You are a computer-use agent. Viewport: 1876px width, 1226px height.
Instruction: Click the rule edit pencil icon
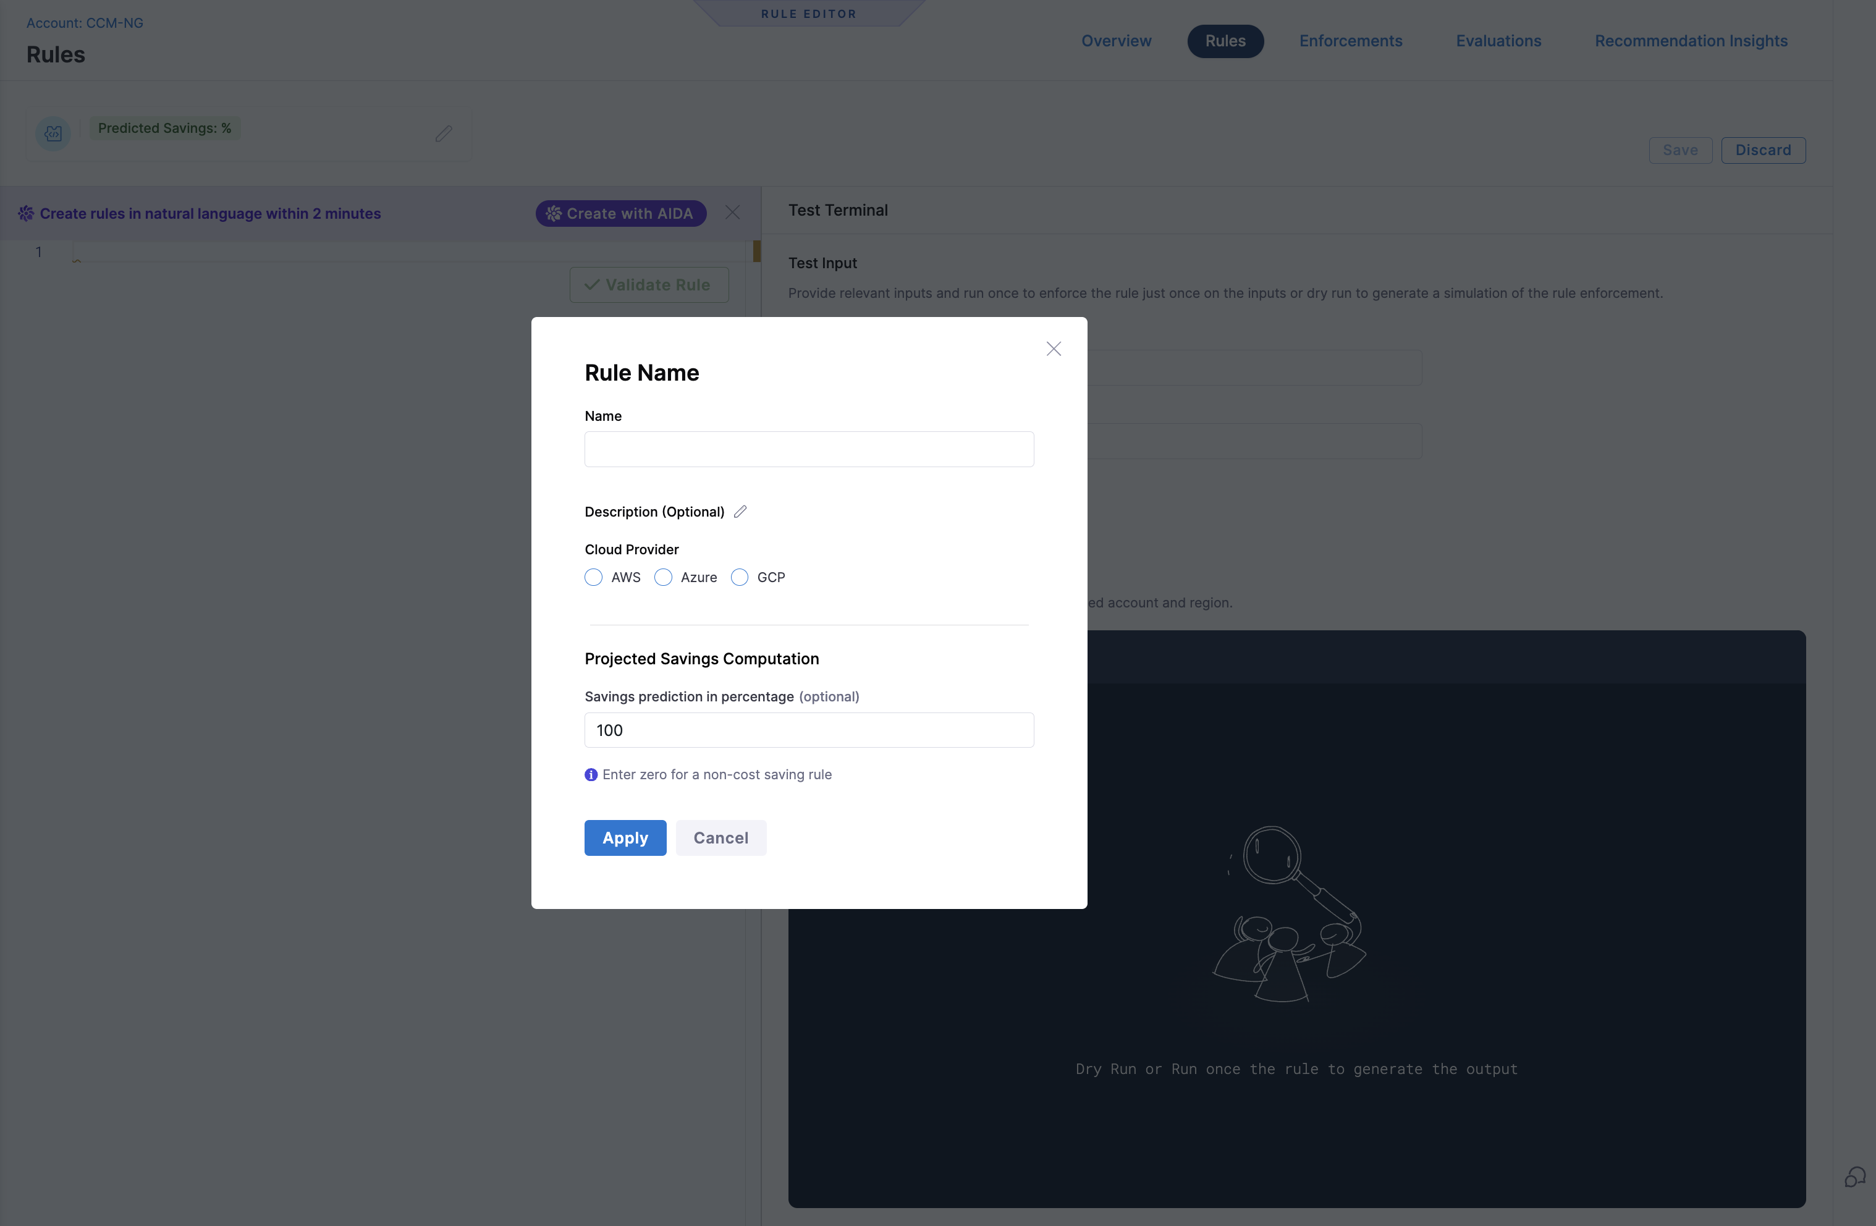[444, 133]
